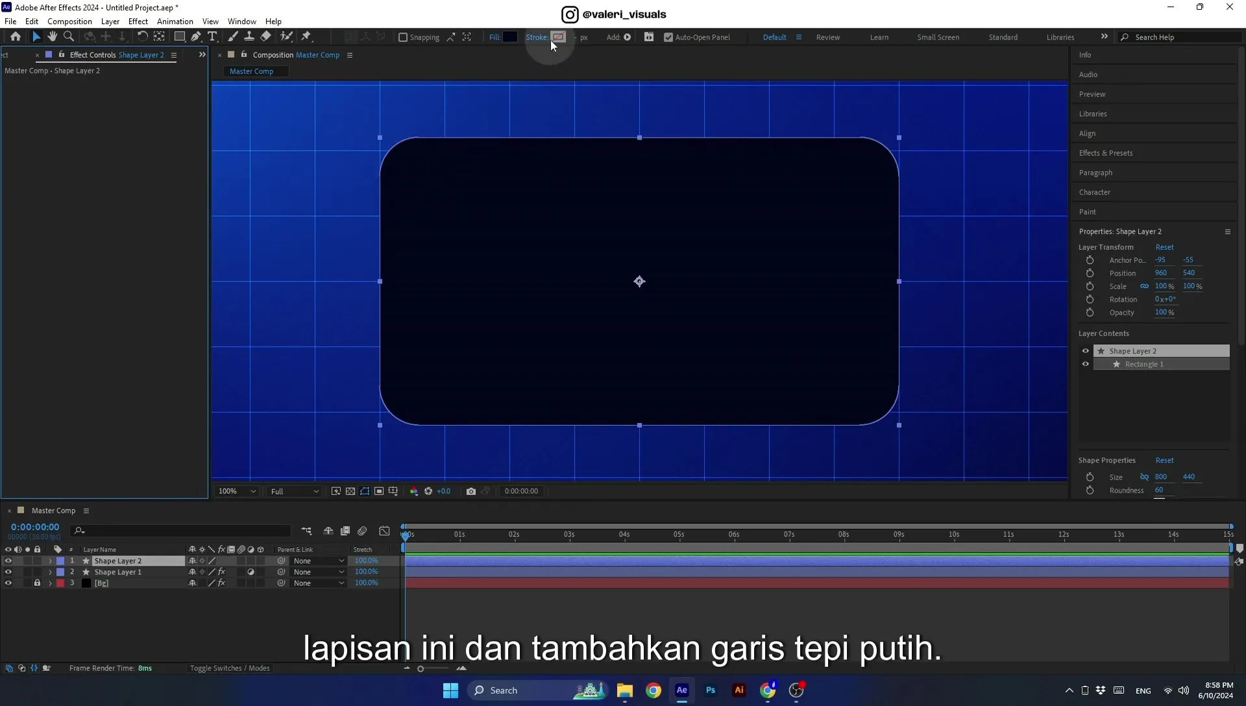Hide Shape Layer 1 in timeline
Viewport: 1246px width, 706px height.
tap(8, 572)
